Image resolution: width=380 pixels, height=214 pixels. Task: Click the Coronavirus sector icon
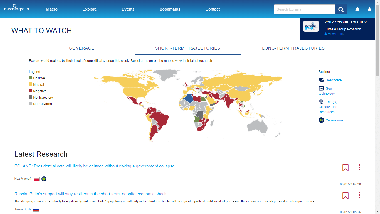tap(321, 120)
